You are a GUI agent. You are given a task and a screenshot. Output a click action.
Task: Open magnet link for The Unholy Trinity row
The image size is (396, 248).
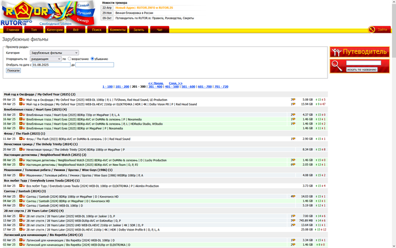coord(24,149)
